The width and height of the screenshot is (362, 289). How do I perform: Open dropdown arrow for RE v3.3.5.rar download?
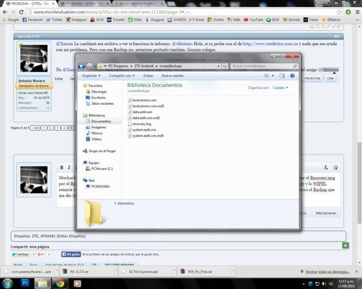pyautogui.click(x=115, y=270)
